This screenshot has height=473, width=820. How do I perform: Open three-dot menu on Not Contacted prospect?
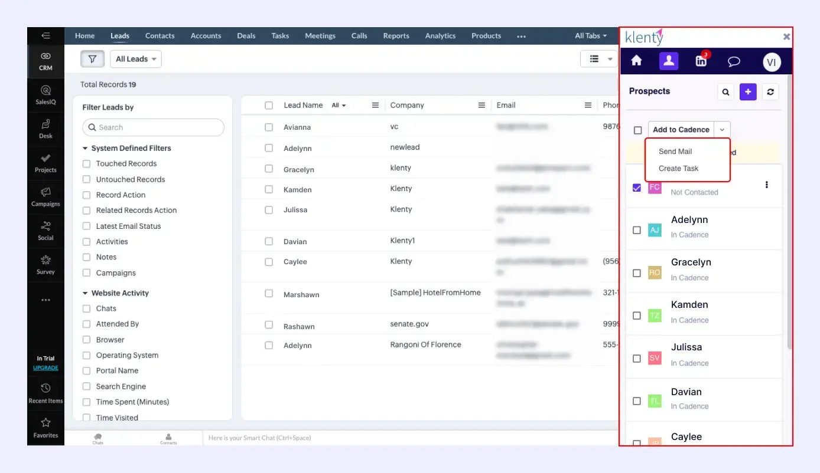767,185
